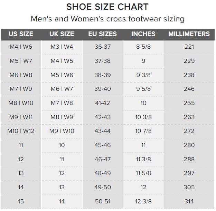
Task: Click the 48-49 EU size cell
Action: click(102, 173)
